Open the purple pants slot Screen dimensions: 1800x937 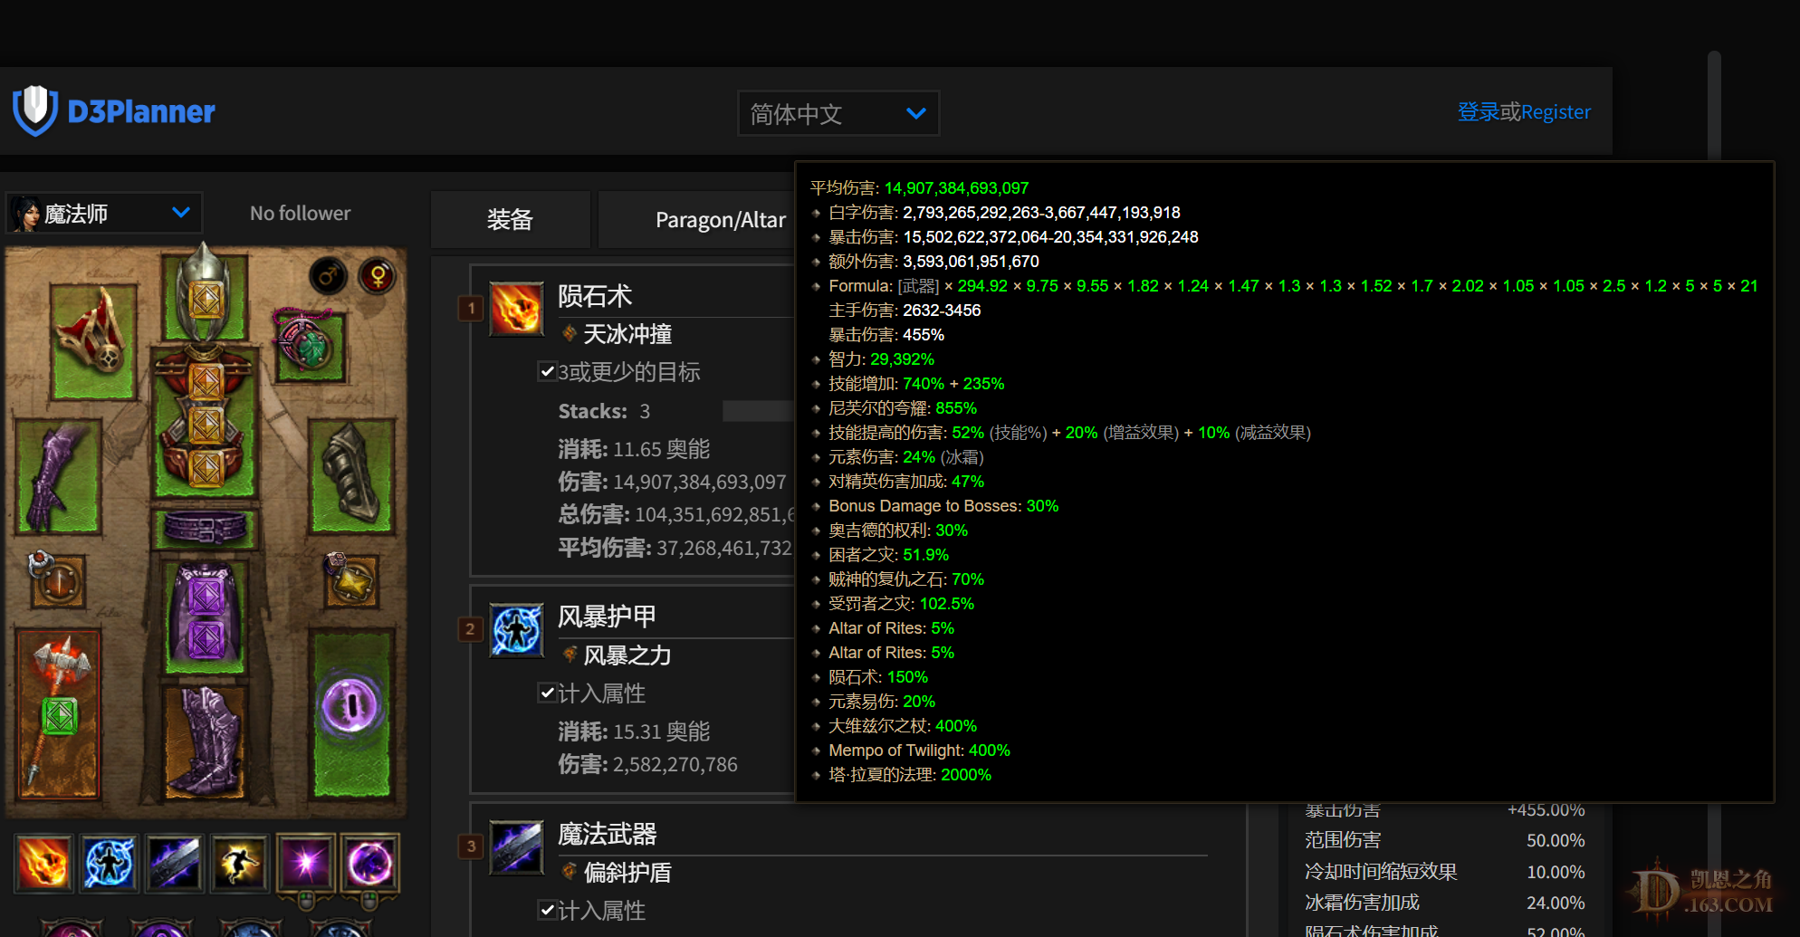click(x=206, y=617)
